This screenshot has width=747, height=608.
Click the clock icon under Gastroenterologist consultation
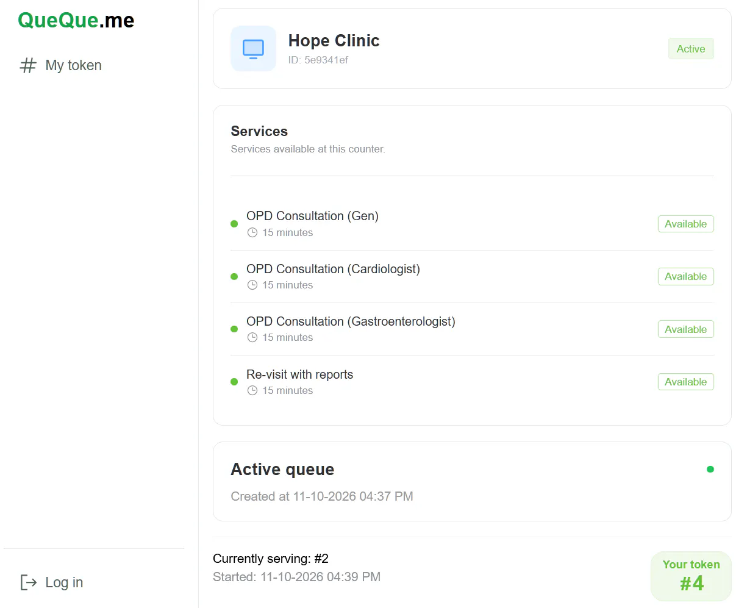[x=252, y=337]
